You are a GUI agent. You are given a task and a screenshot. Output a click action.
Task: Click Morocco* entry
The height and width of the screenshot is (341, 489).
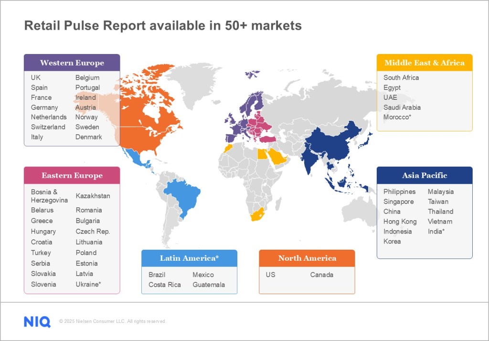pyautogui.click(x=397, y=117)
